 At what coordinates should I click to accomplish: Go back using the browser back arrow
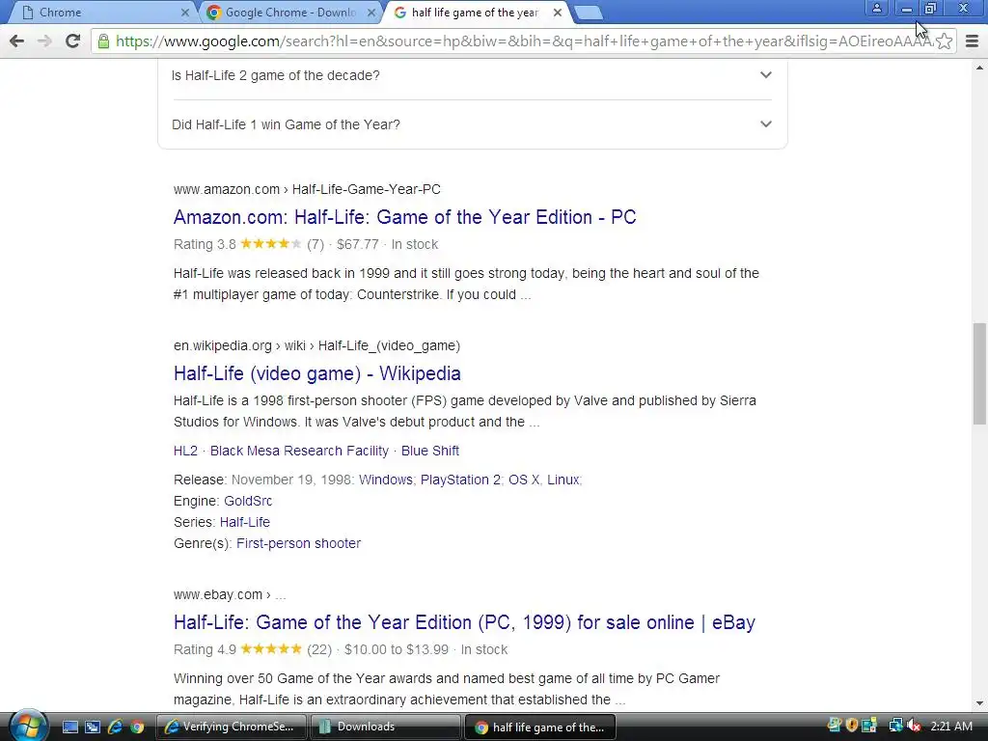(17, 41)
